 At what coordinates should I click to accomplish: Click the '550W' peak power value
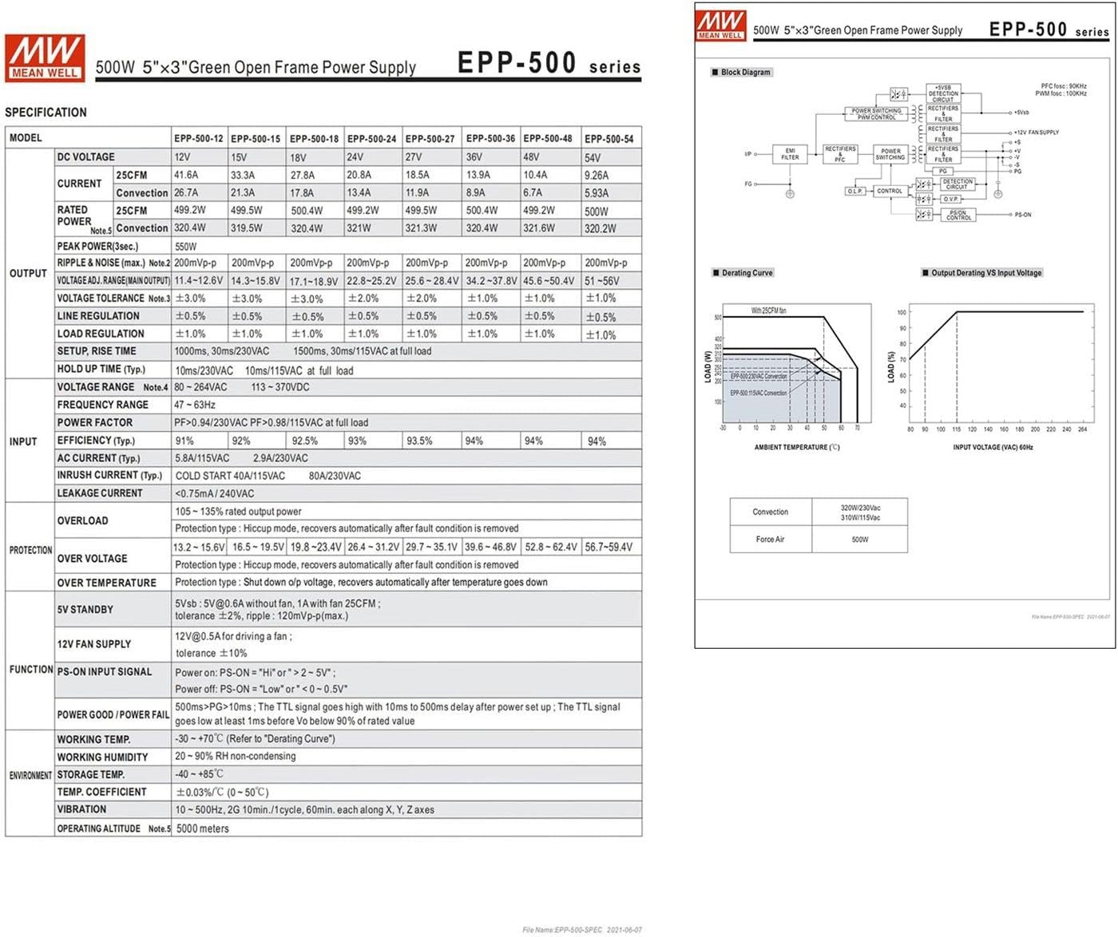click(186, 247)
